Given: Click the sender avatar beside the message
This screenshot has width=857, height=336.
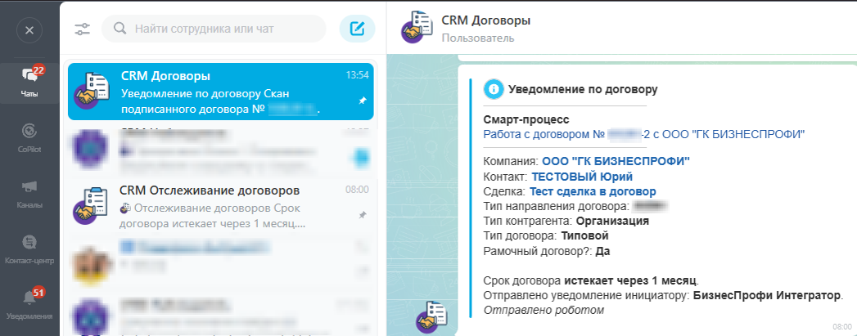Looking at the screenshot, I should tap(432, 317).
